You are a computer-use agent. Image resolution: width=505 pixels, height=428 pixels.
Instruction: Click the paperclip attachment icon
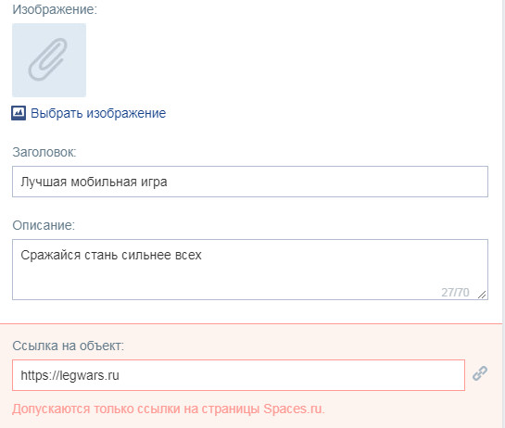point(47,59)
